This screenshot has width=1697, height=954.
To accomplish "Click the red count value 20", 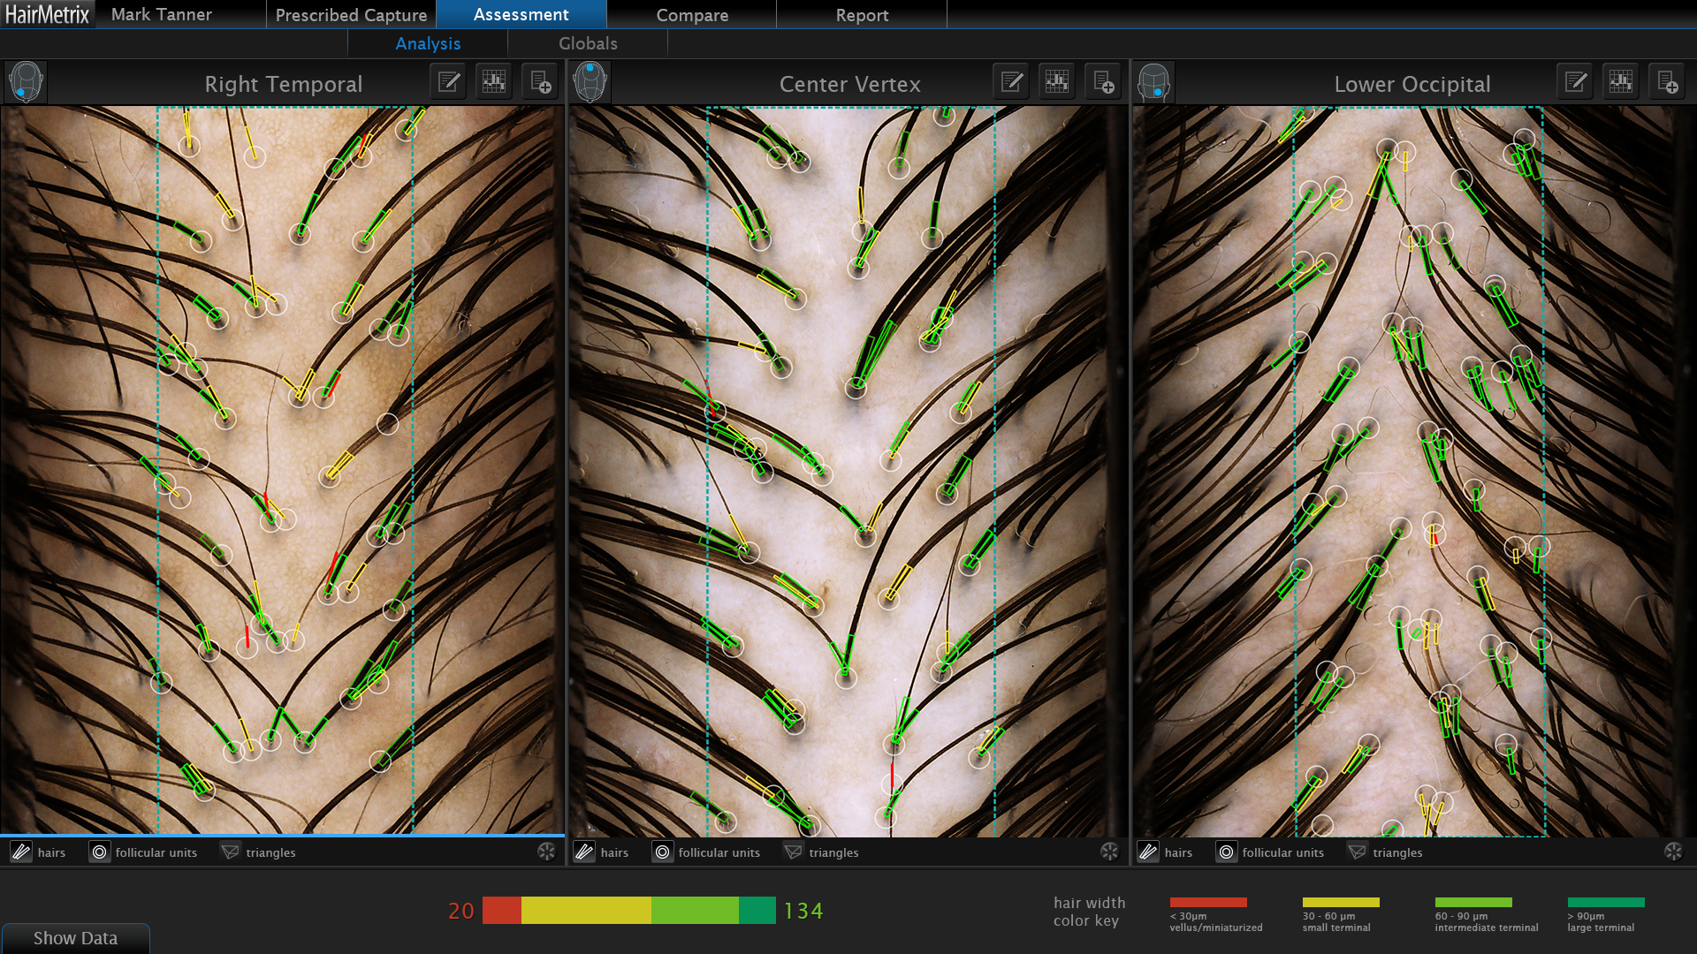I will tap(461, 911).
